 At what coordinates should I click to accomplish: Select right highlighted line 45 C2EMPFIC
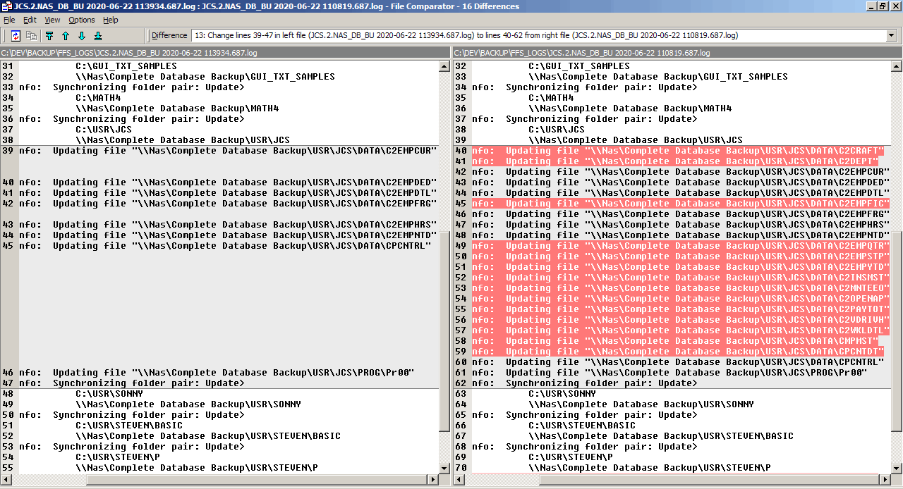681,204
